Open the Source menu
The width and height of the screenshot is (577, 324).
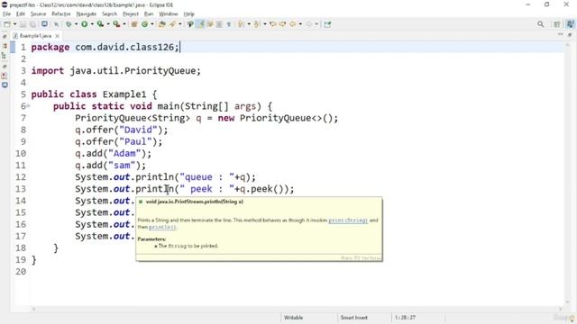click(38, 14)
